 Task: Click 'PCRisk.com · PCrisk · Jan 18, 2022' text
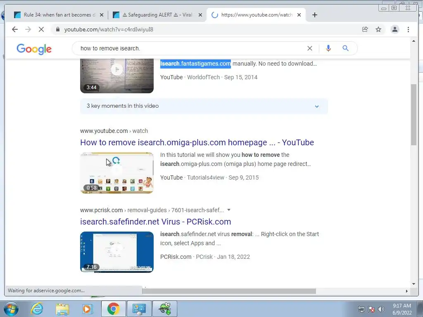coord(205,257)
